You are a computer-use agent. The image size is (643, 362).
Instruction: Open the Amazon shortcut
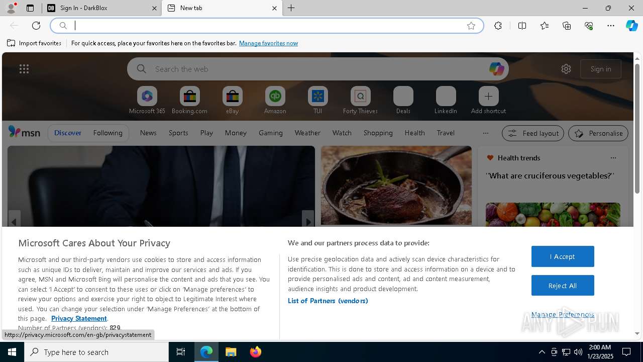pyautogui.click(x=275, y=100)
